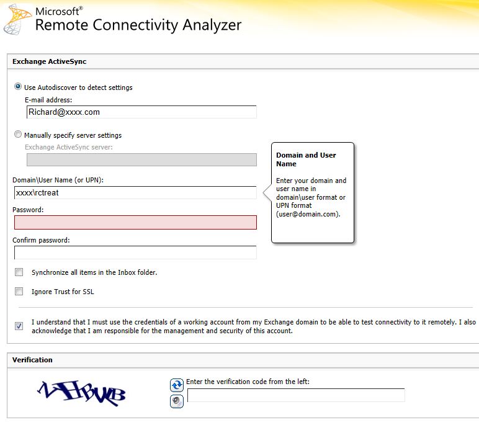Click the Verification section header

pos(32,360)
